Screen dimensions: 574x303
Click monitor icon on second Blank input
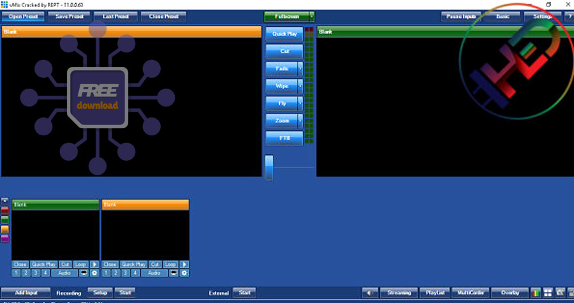173,273
